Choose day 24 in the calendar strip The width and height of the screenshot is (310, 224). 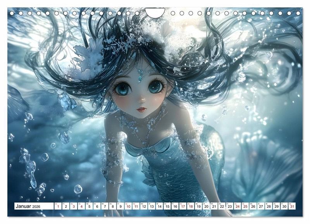tap(238, 207)
